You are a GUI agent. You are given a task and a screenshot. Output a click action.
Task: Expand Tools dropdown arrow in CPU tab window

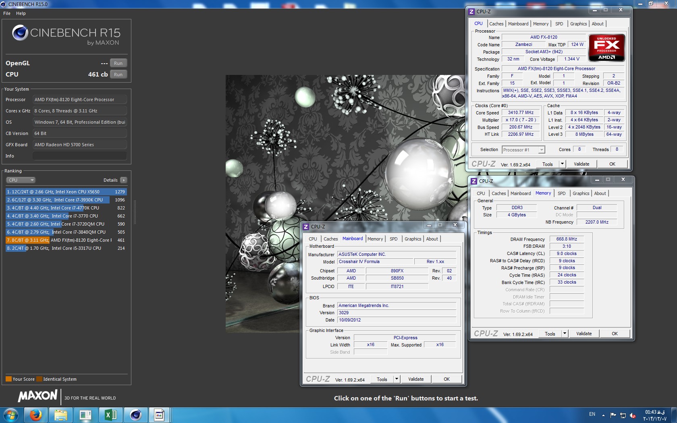(562, 164)
